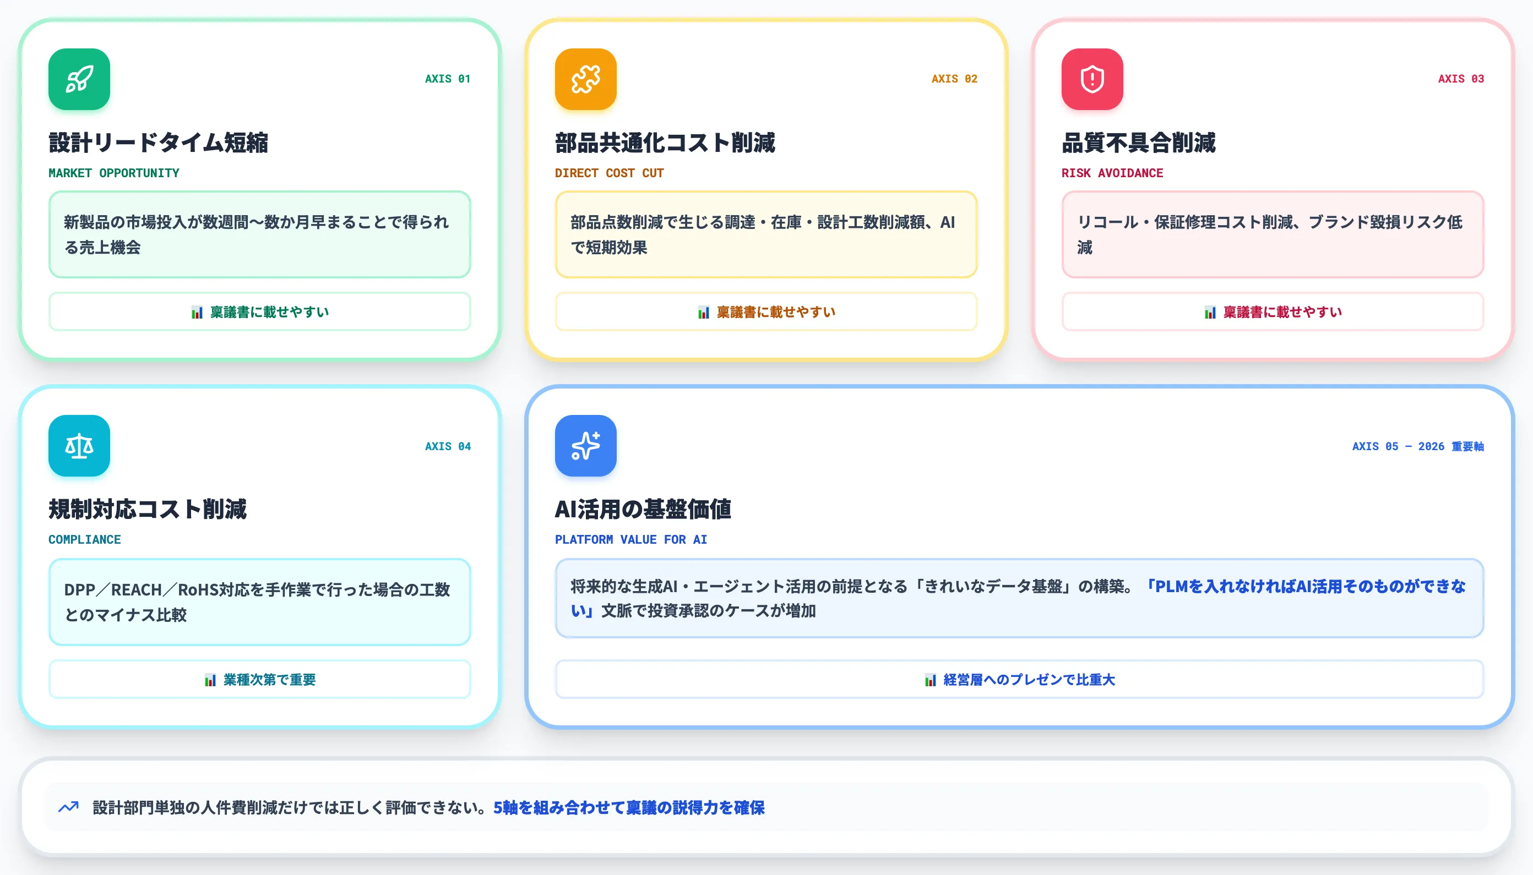Click the COMPLIANCE subtitle
Viewport: 1533px width, 875px height.
84,540
